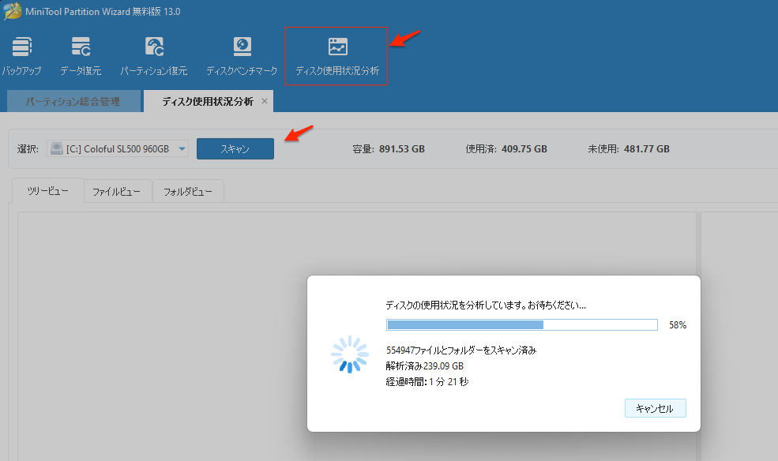
Task: Click the spinning loading indicator in dialog
Action: 349,354
